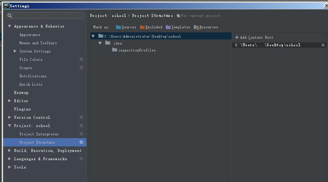Close the Settings dialog window
328x182 pixels.
[326, 6]
